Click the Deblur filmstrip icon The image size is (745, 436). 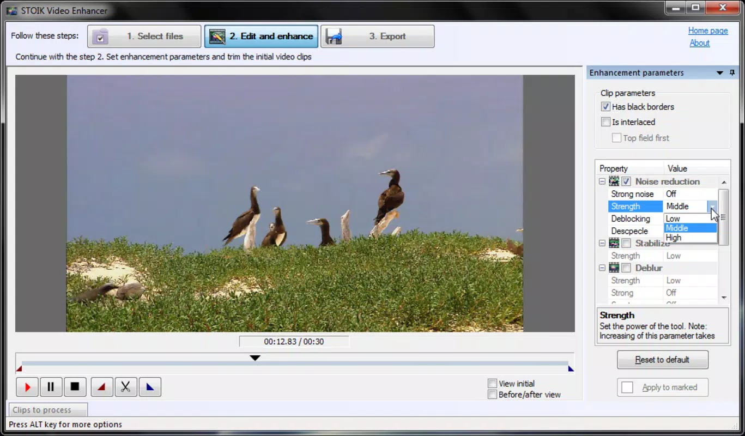pos(614,268)
